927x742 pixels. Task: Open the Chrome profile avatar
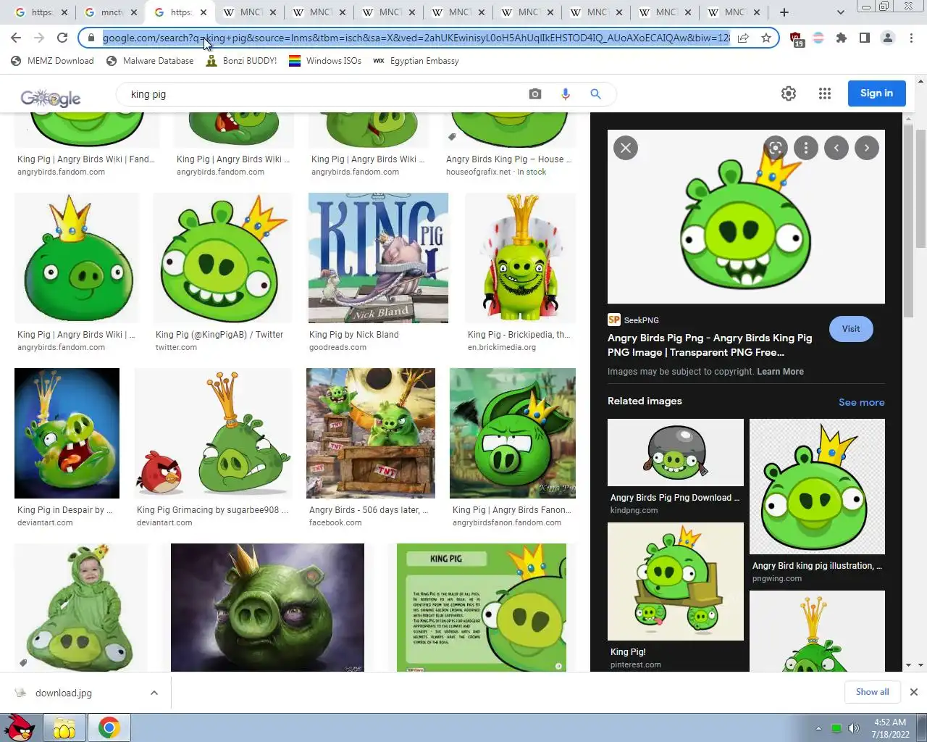point(888,38)
